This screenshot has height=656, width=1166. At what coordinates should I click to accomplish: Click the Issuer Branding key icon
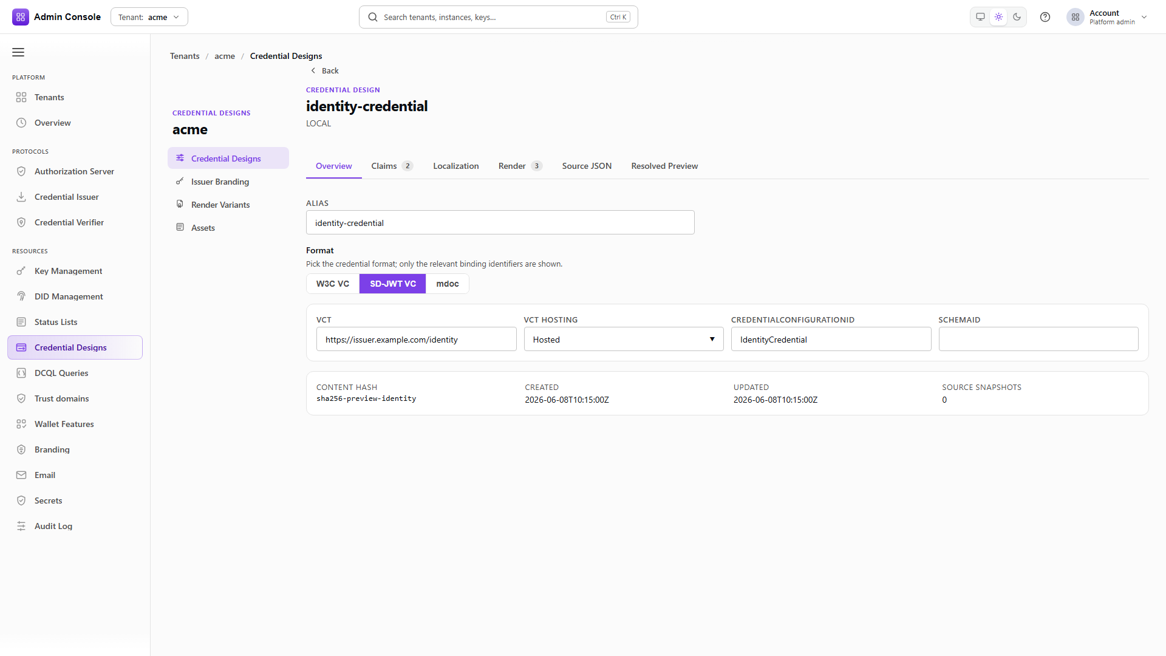pos(180,181)
